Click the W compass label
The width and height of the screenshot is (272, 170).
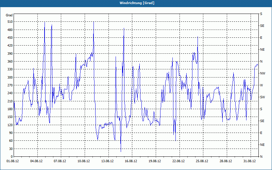(261, 85)
